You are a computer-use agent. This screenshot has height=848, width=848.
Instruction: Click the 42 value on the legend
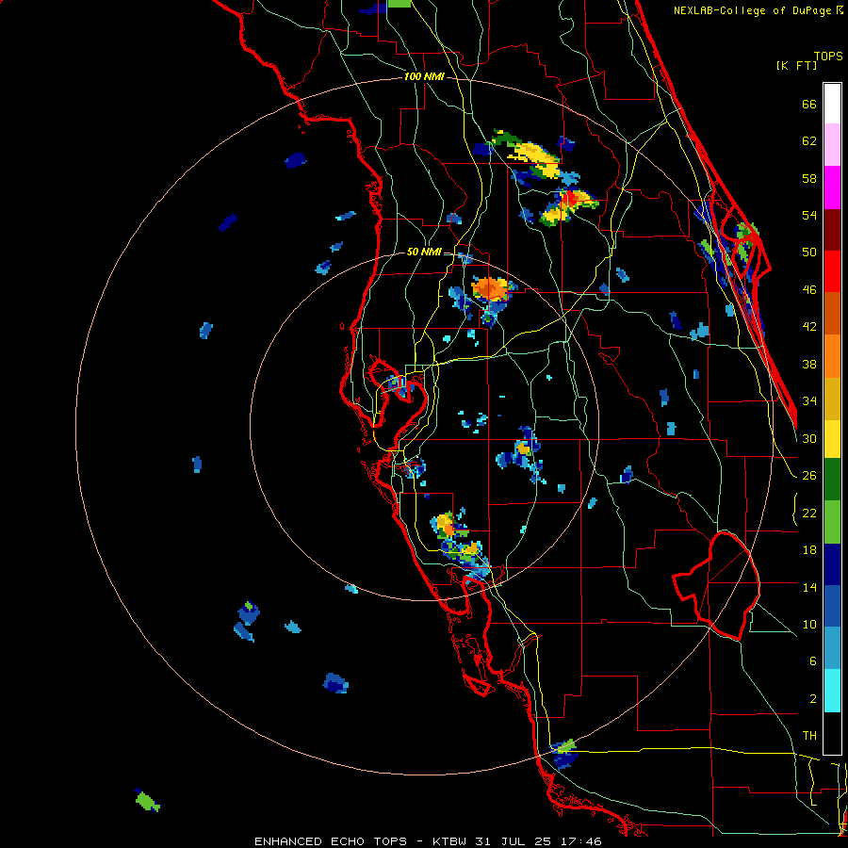coord(809,327)
